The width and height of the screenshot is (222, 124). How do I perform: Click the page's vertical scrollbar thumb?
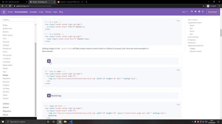(221, 33)
